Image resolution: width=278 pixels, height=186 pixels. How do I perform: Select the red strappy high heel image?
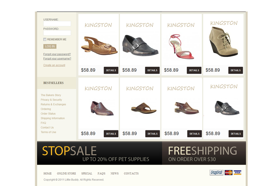[x=181, y=46]
